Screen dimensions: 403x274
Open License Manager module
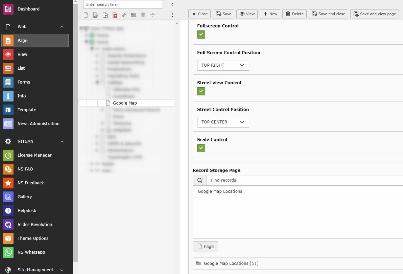[35, 155]
